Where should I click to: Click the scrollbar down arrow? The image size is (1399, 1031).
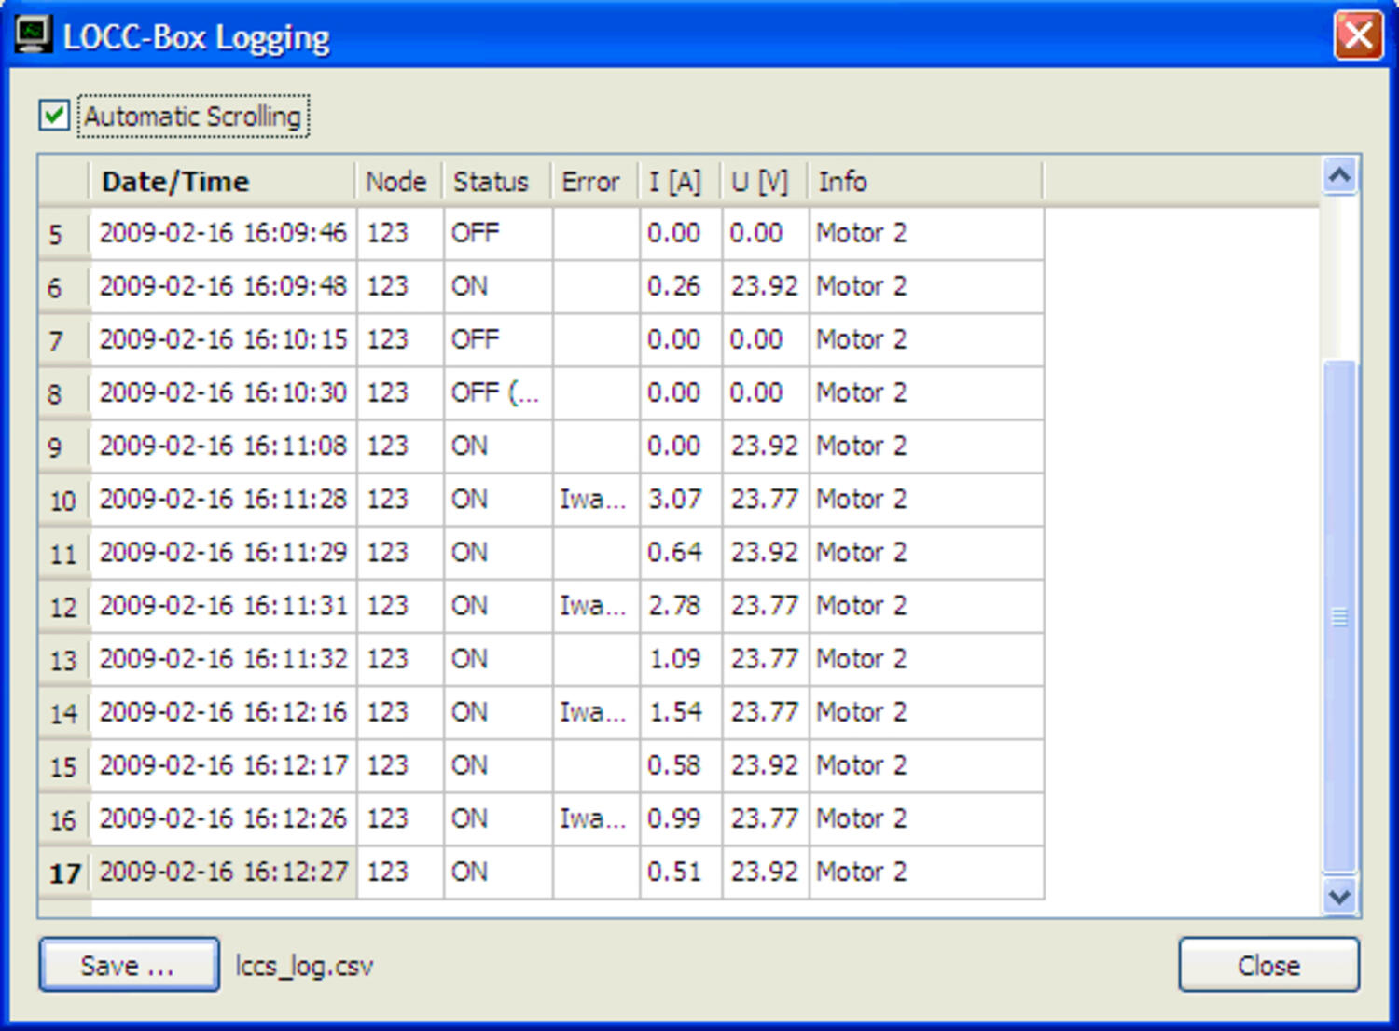tap(1339, 897)
